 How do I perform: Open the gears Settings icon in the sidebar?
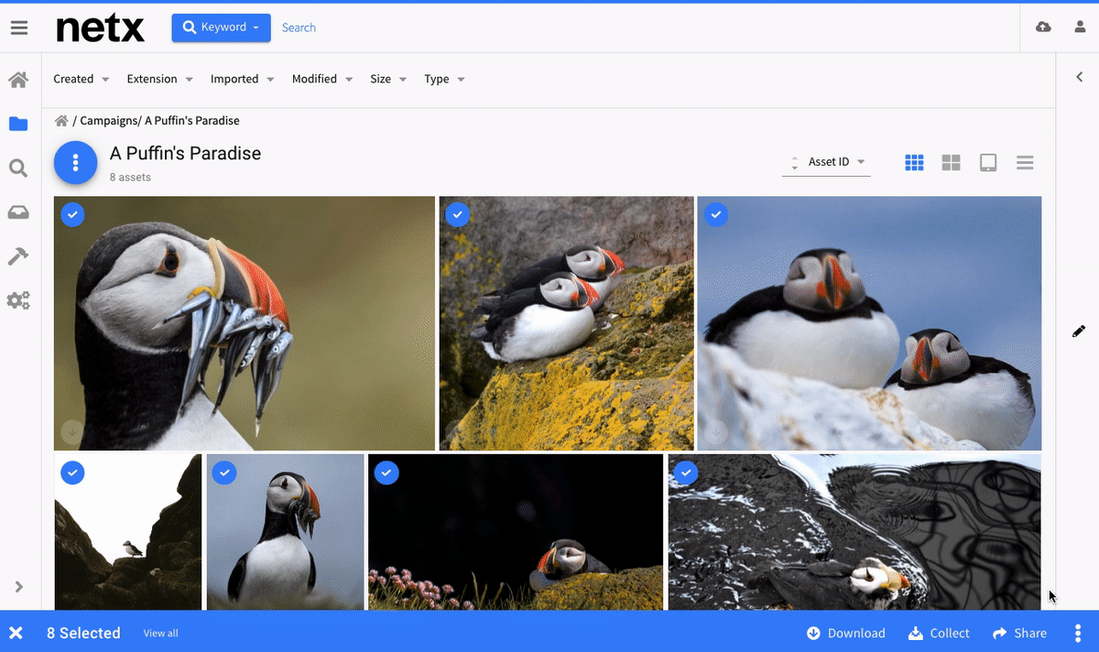coord(18,300)
